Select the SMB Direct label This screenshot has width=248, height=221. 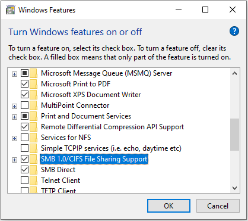(58, 170)
